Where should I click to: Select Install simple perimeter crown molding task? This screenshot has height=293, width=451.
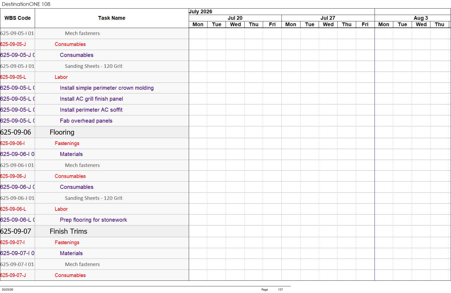click(107, 88)
